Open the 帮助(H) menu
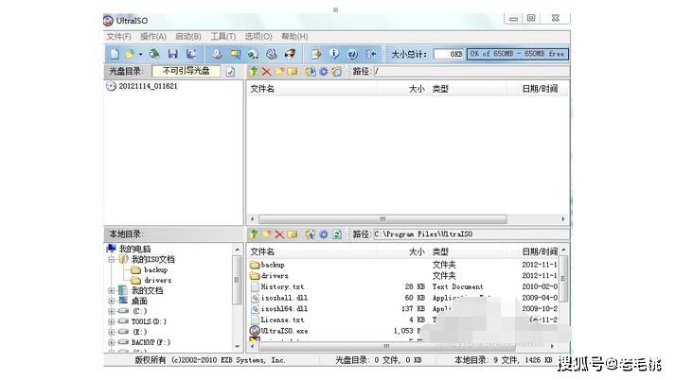 (294, 37)
